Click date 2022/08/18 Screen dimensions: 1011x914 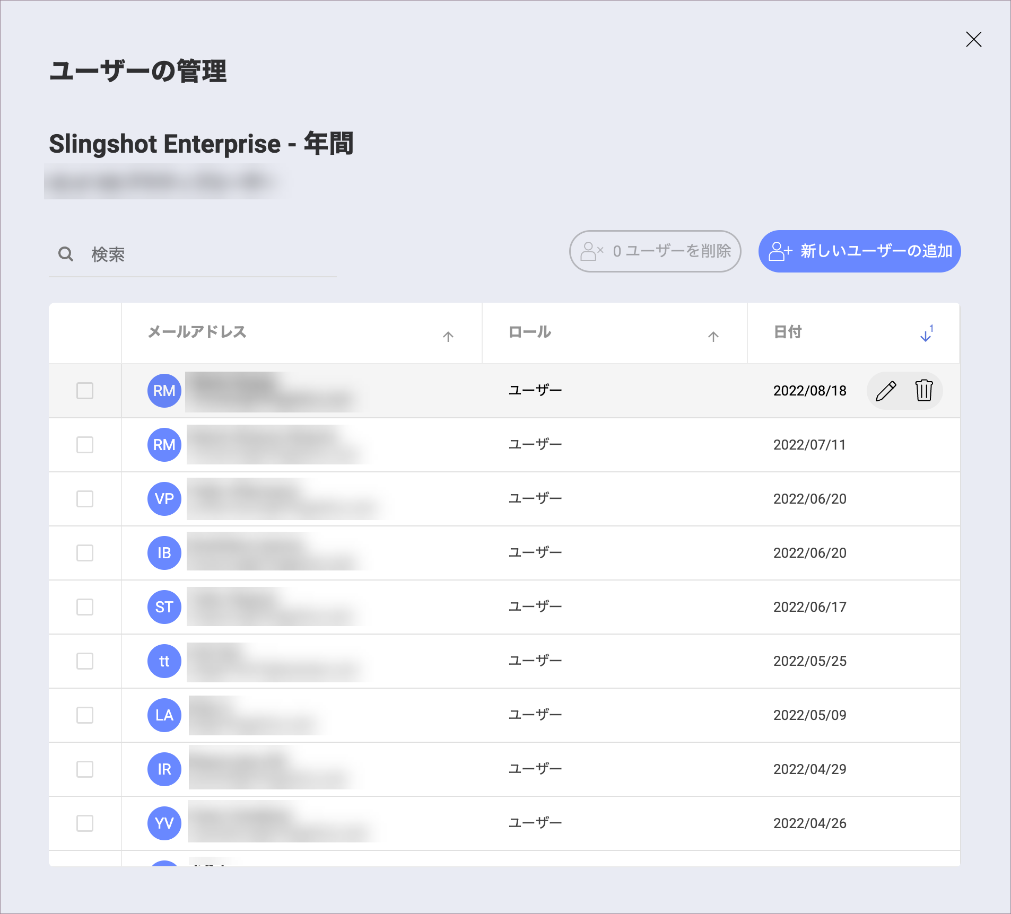pos(810,391)
